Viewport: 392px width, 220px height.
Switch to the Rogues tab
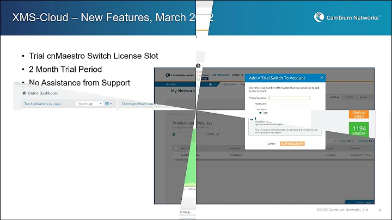[x=364, y=97]
